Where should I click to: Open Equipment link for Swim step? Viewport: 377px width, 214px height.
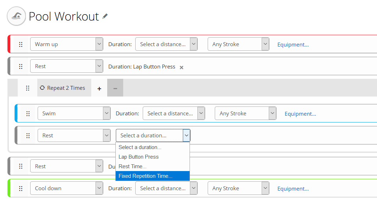click(x=300, y=114)
